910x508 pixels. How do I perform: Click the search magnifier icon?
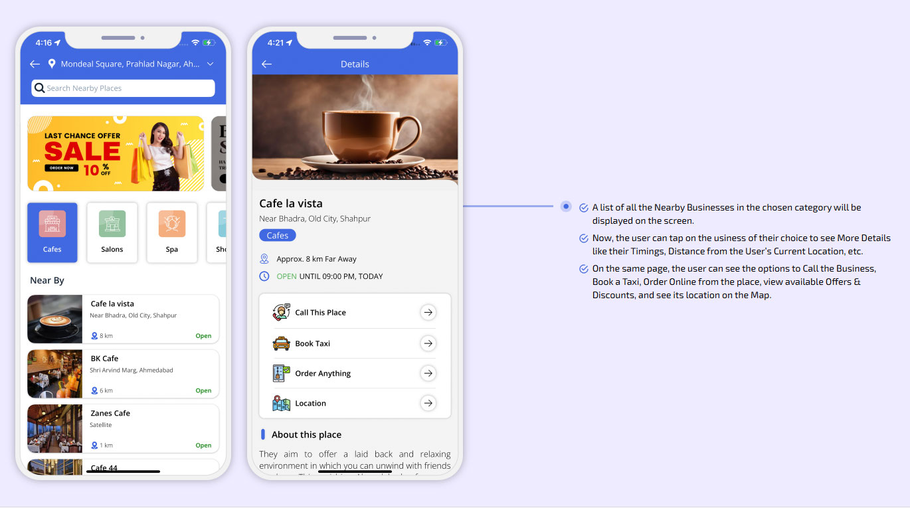click(x=40, y=88)
